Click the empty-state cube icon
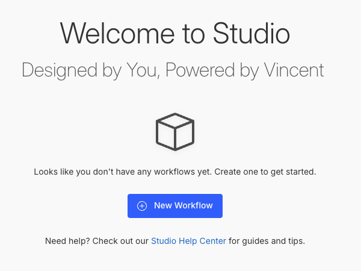The image size is (361, 271). [x=174, y=132]
